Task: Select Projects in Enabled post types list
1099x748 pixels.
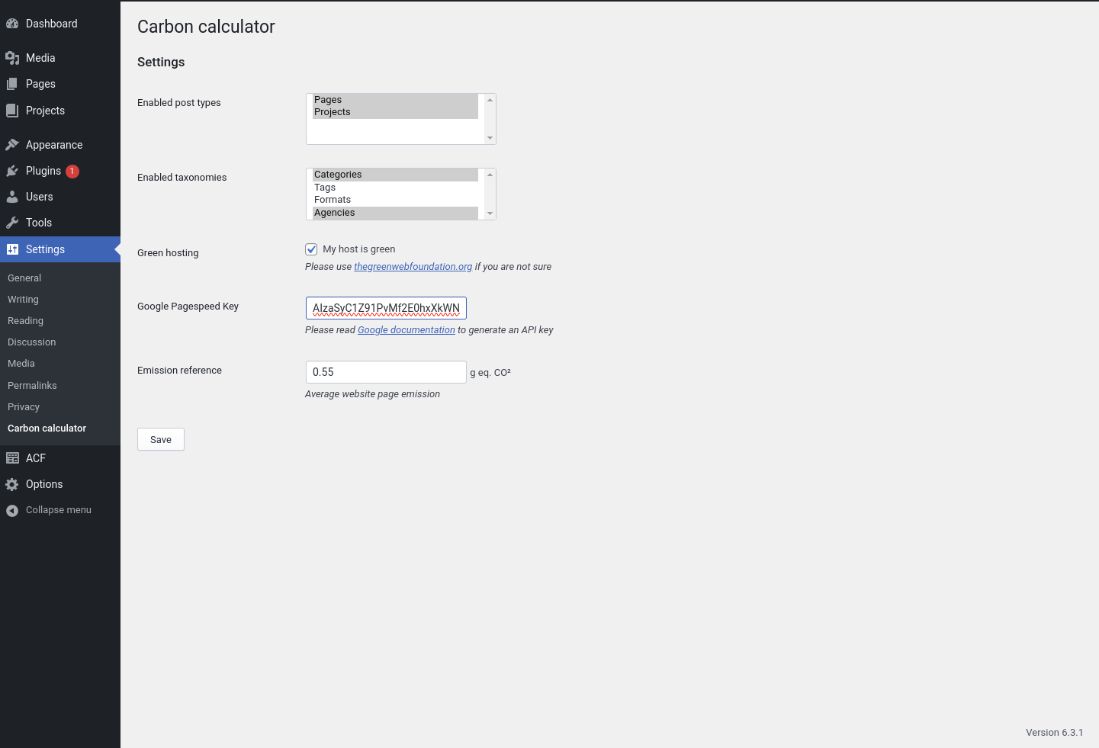Action: 395,112
